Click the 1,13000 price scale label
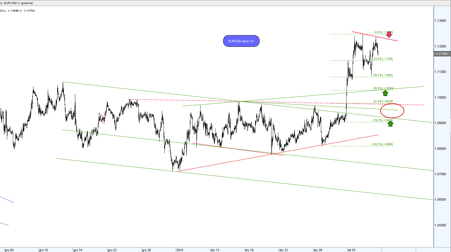 tap(440, 21)
